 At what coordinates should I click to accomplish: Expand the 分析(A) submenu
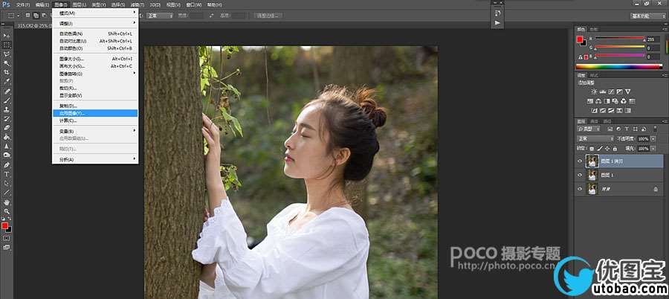click(94, 160)
